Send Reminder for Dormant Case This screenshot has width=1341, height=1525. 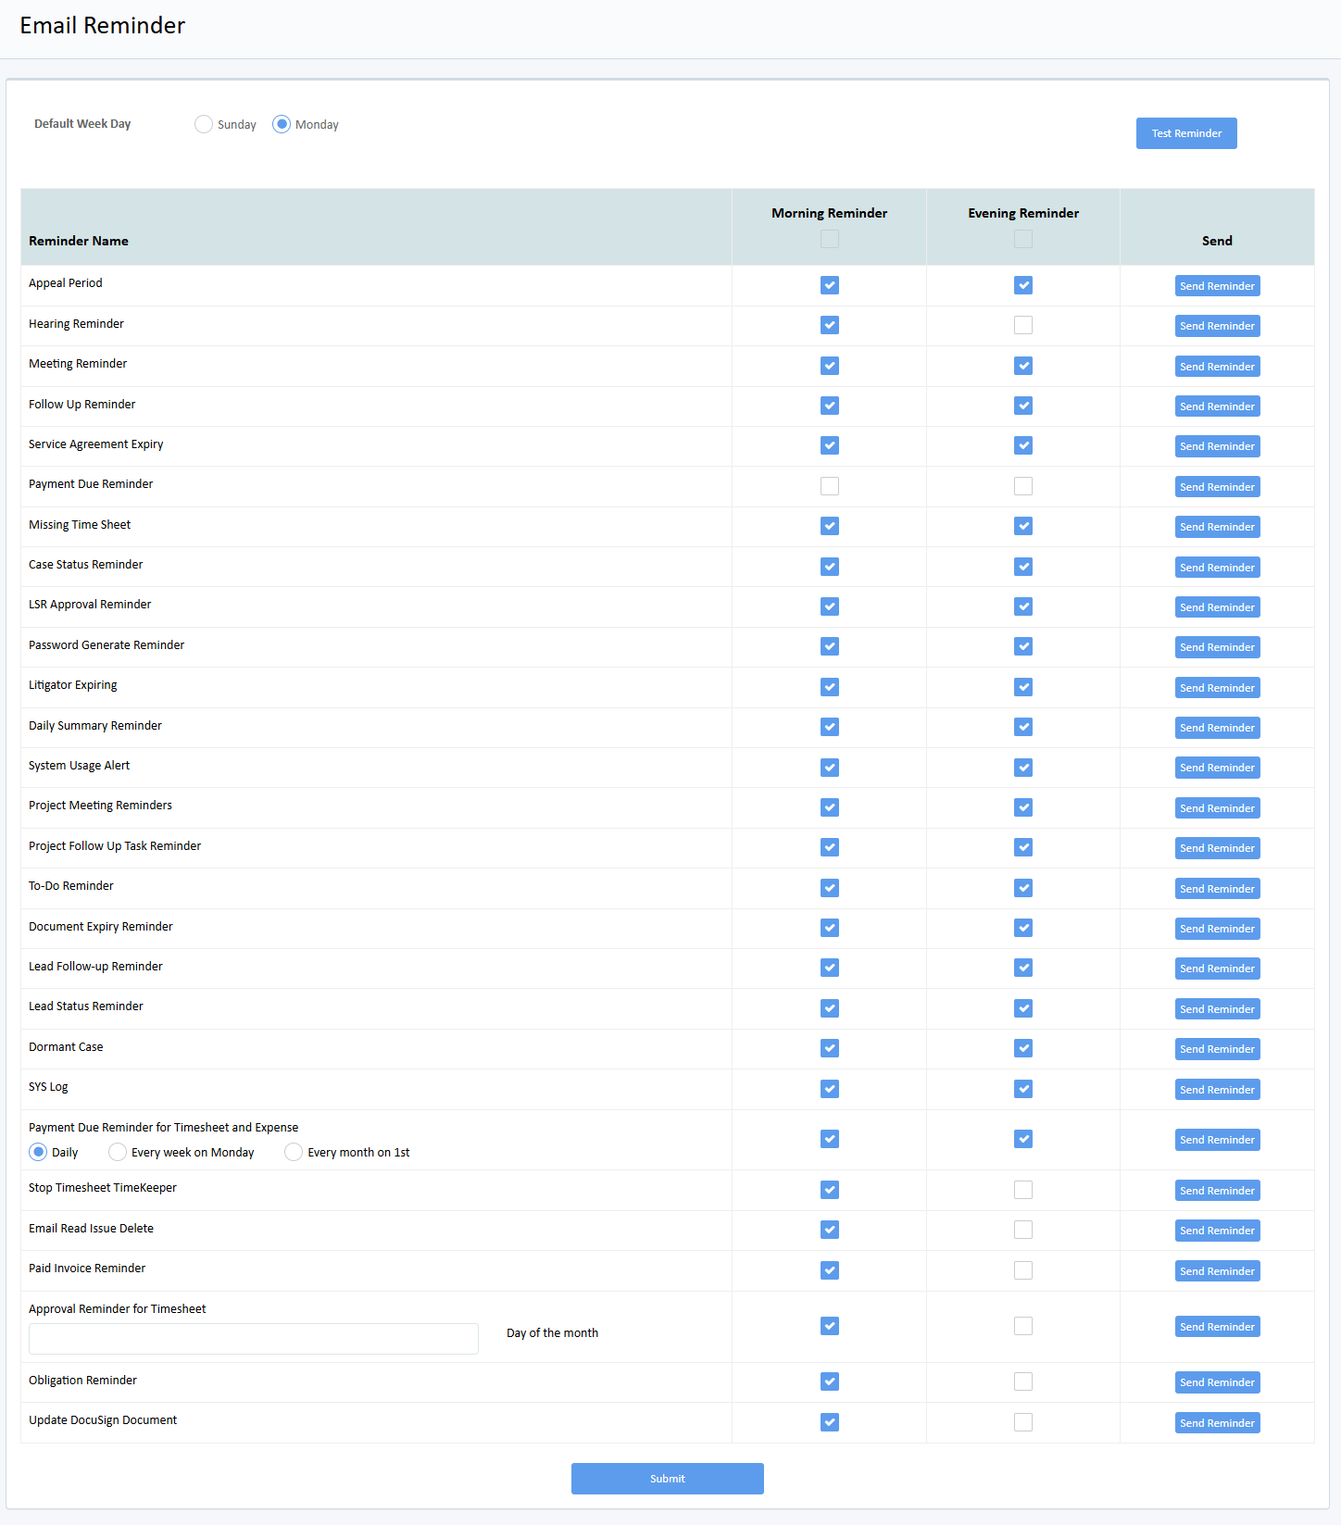coord(1217,1049)
